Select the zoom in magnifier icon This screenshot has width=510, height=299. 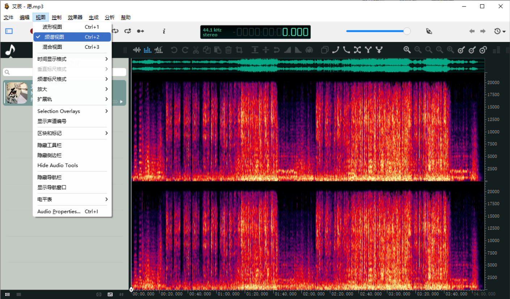pyautogui.click(x=406, y=50)
